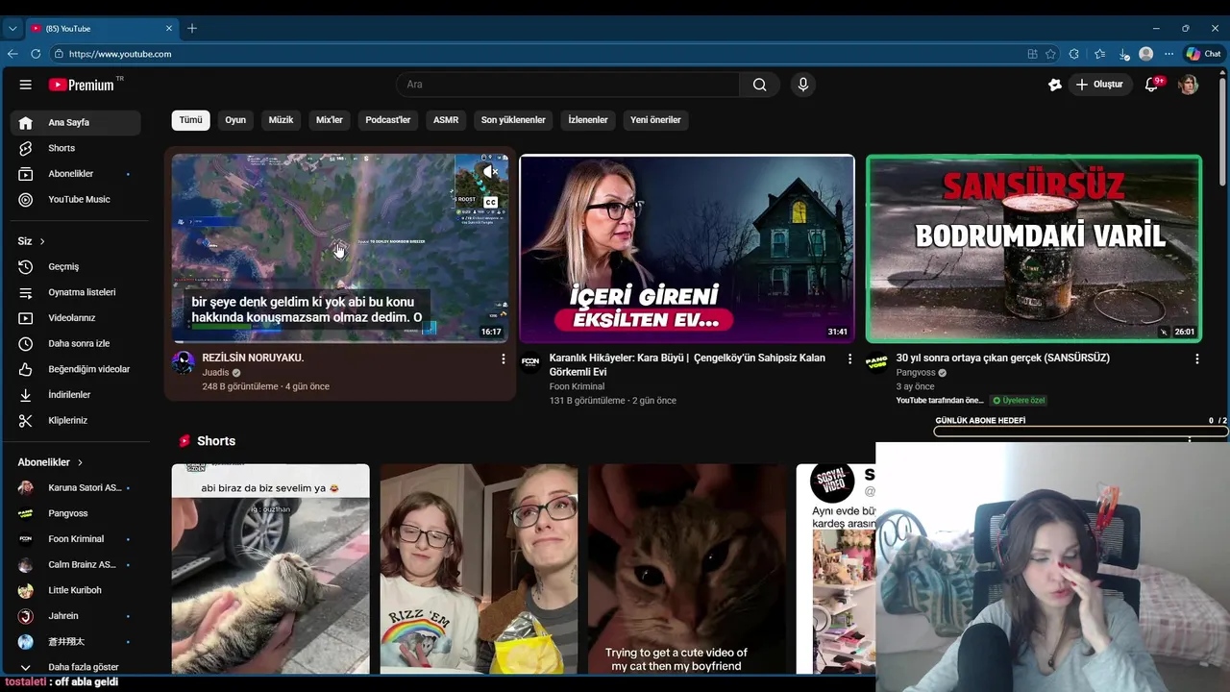1230x692 pixels.
Task: Open the browser favorites list icon
Action: 1099,54
